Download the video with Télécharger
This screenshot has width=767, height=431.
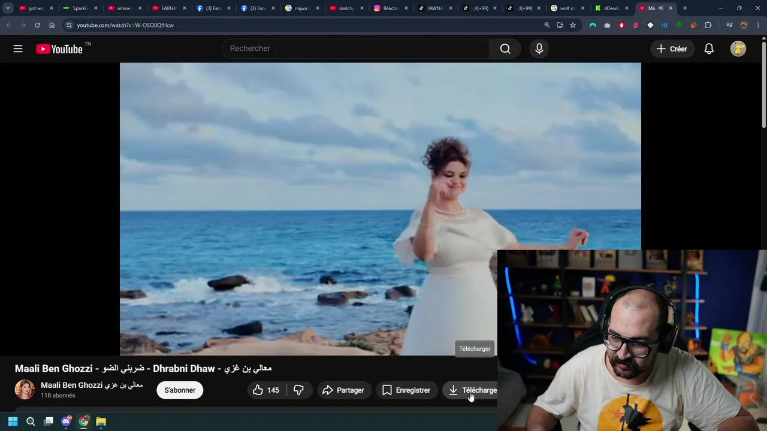(470, 390)
